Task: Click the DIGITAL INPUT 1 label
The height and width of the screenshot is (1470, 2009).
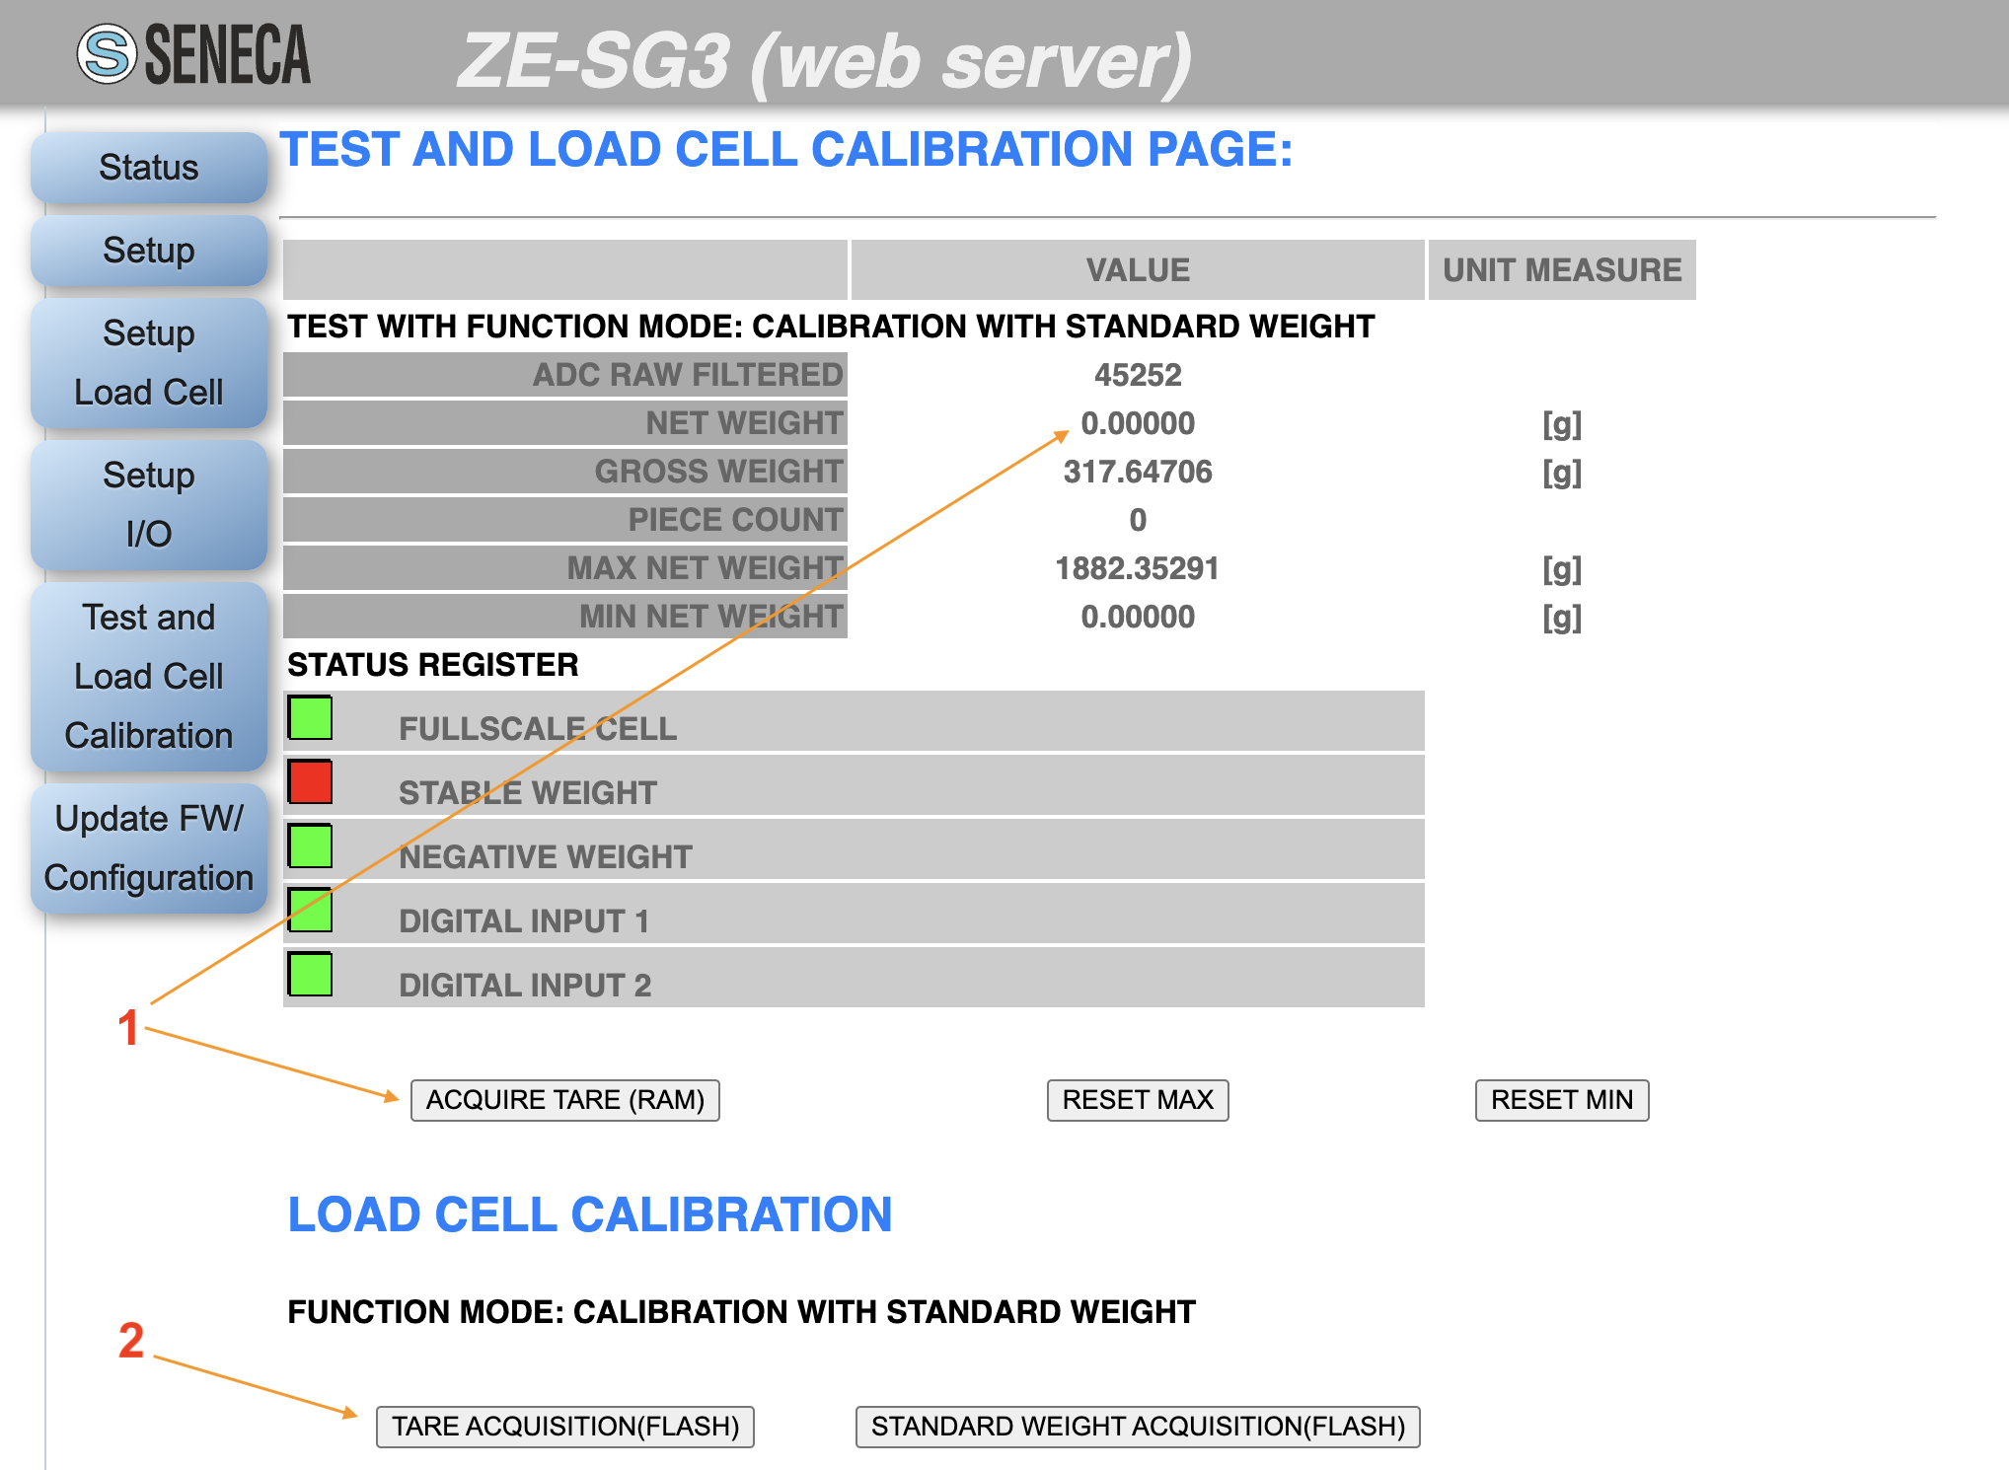Action: click(524, 921)
